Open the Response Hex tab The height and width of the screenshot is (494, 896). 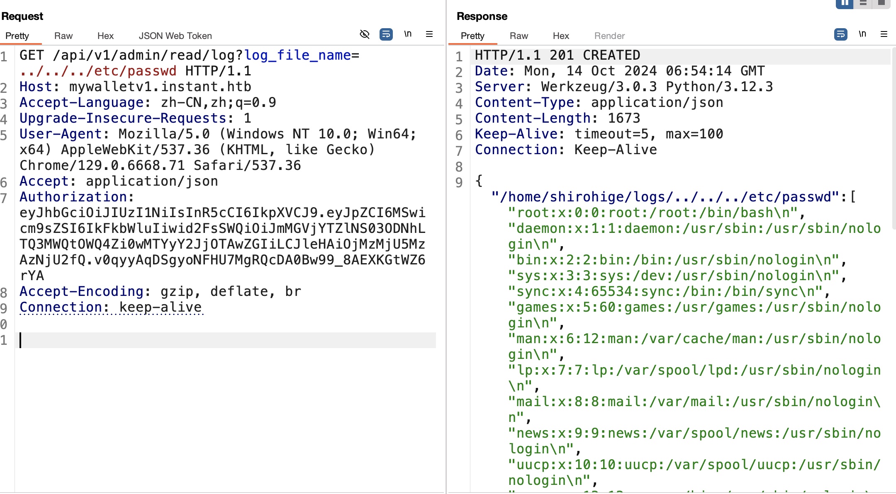561,36
